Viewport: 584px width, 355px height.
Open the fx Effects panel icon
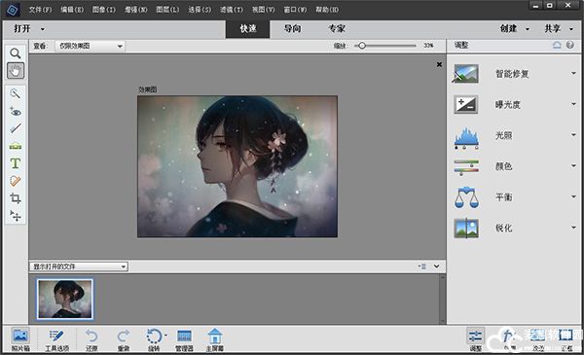pyautogui.click(x=507, y=336)
